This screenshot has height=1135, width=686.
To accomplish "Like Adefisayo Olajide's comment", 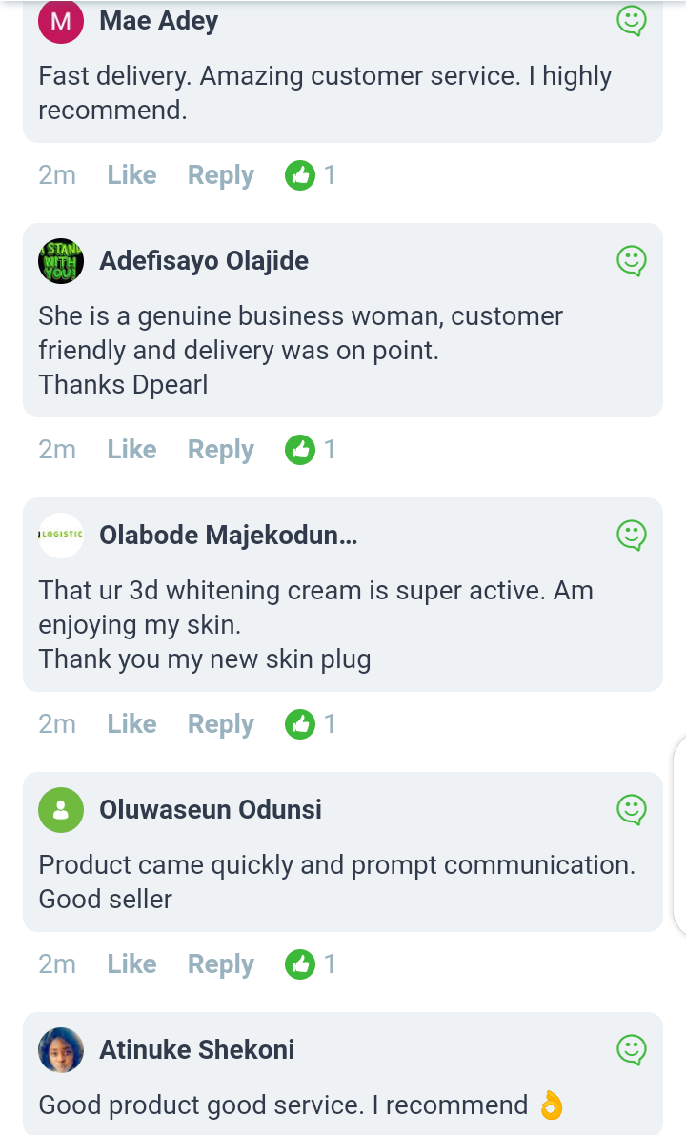I will (131, 450).
